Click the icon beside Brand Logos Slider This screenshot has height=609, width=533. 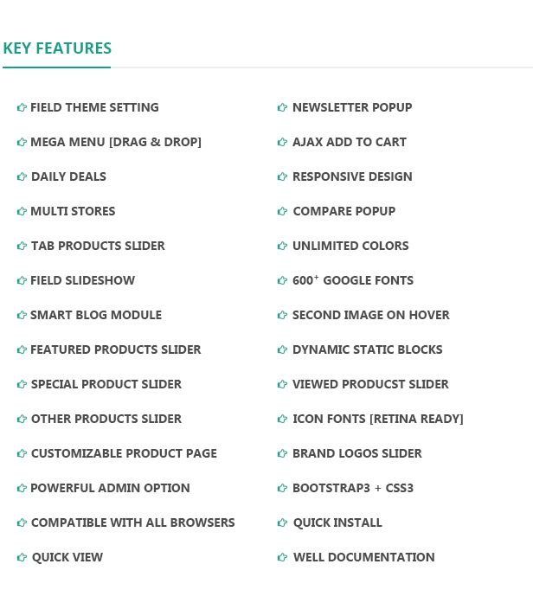282,453
